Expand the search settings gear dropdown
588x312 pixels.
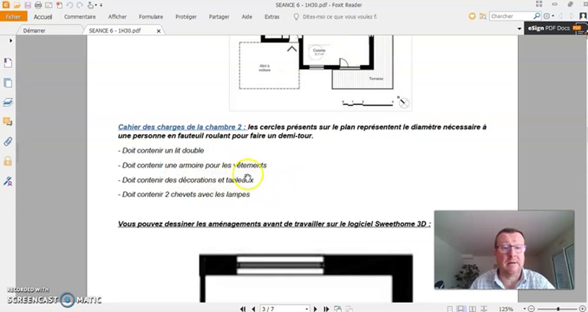(x=548, y=16)
